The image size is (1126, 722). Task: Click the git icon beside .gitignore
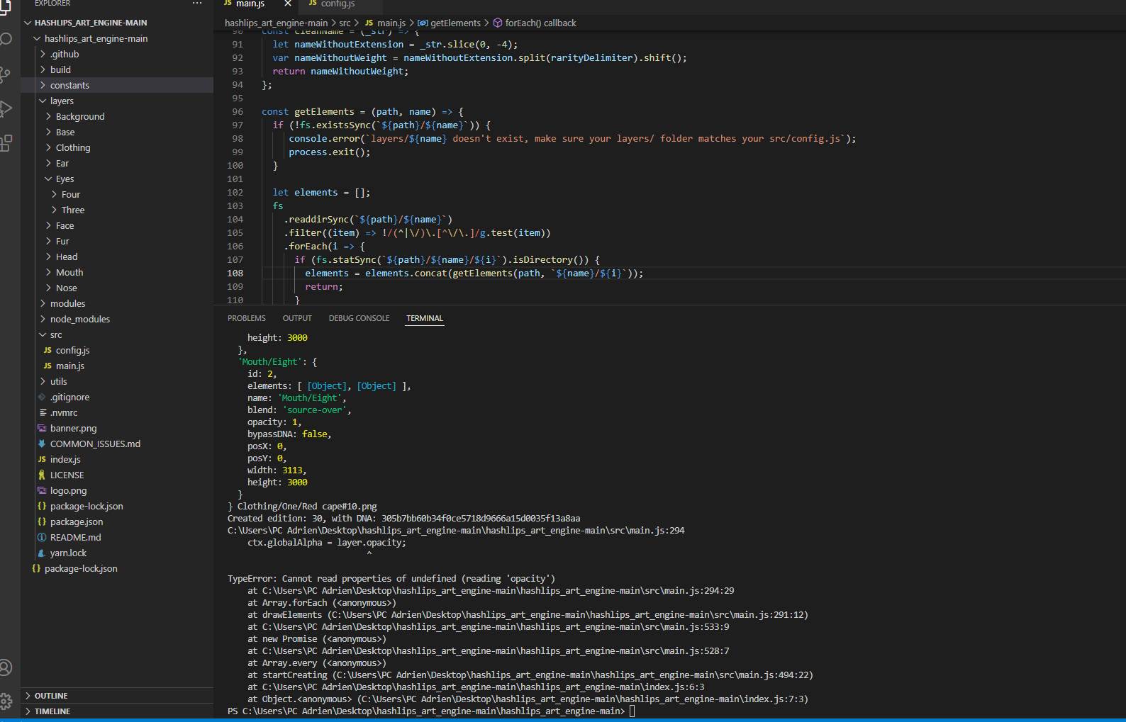[42, 397]
